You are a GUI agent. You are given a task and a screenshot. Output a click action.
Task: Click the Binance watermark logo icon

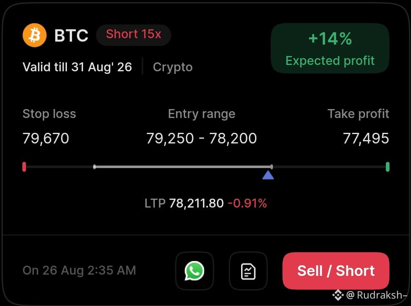(x=338, y=295)
